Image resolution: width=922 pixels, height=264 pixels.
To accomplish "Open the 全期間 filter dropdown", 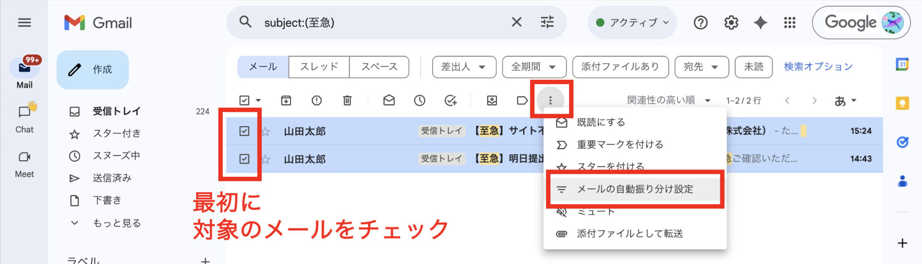I will point(534,67).
